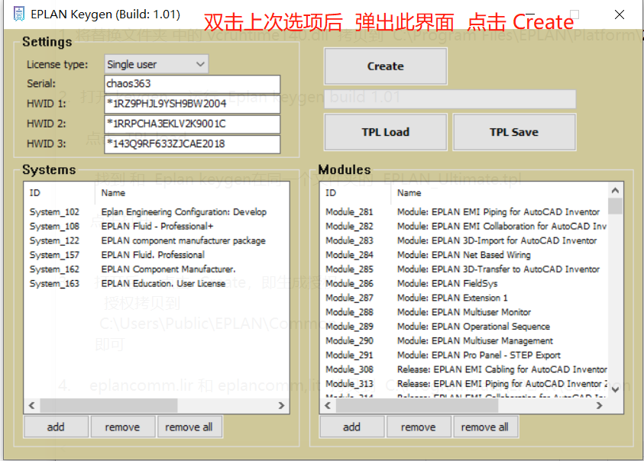
Task: Click the TPL Load button
Action: pyautogui.click(x=385, y=131)
